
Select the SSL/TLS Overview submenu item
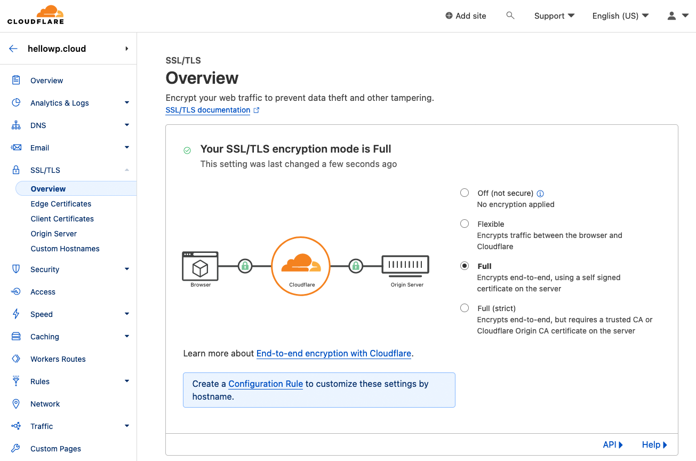(76, 189)
